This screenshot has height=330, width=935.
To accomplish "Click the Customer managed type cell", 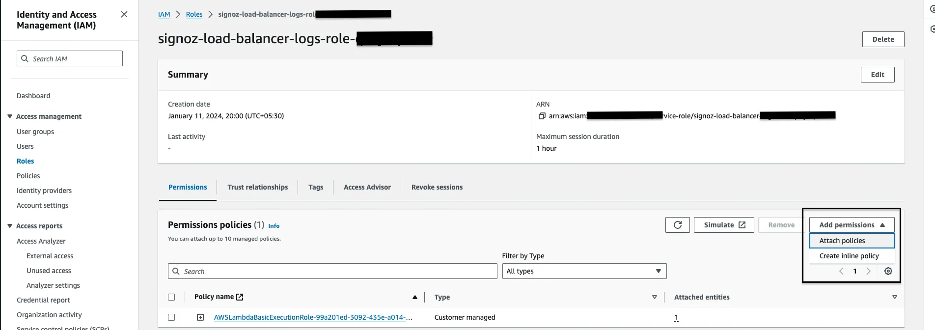I will pos(465,317).
